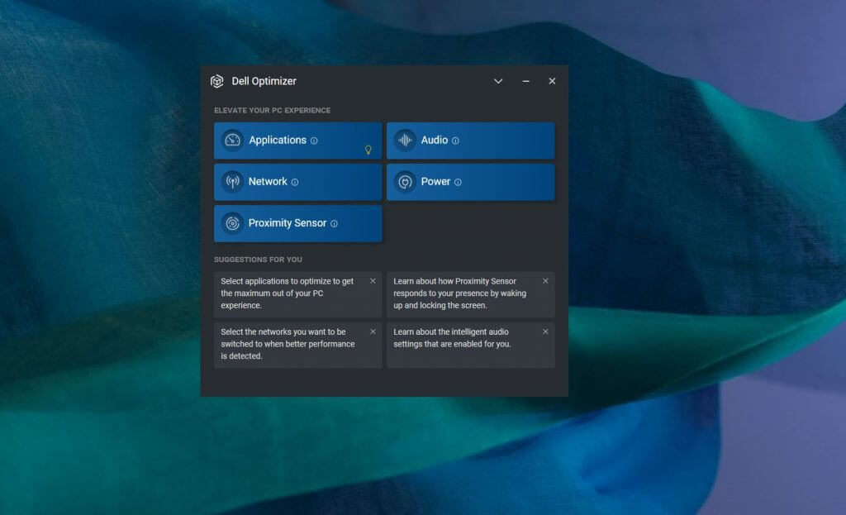Click the Power plug icon
This screenshot has width=846, height=515.
tap(405, 182)
